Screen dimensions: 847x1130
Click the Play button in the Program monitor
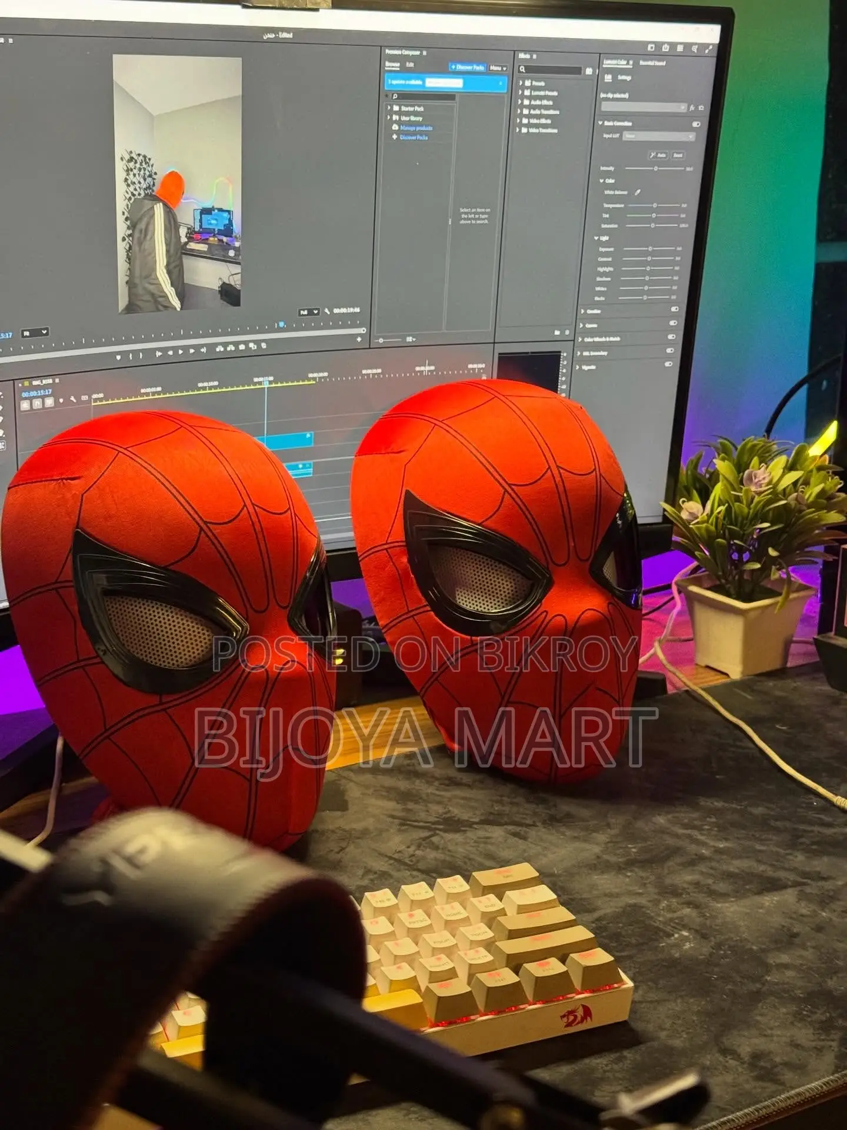[x=181, y=352]
